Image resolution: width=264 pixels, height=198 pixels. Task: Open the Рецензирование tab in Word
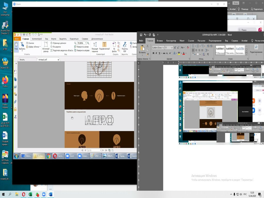(x=215, y=40)
